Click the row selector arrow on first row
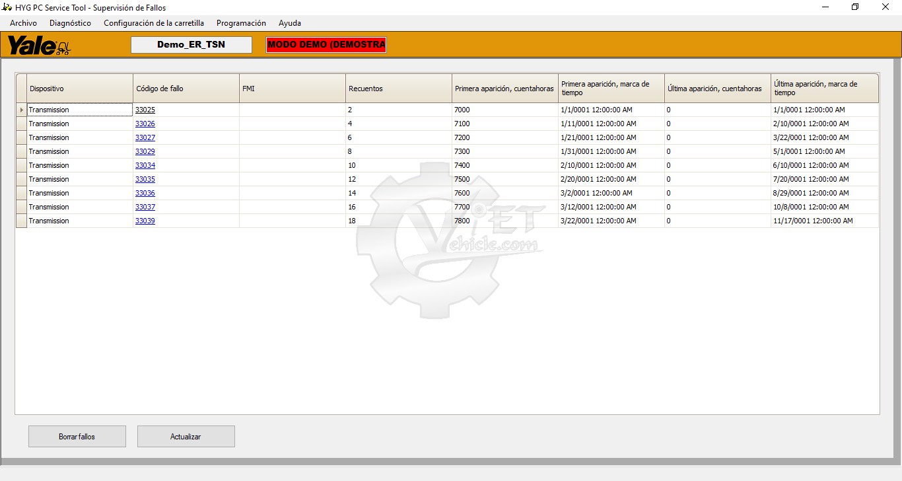The width and height of the screenshot is (902, 481). point(21,110)
